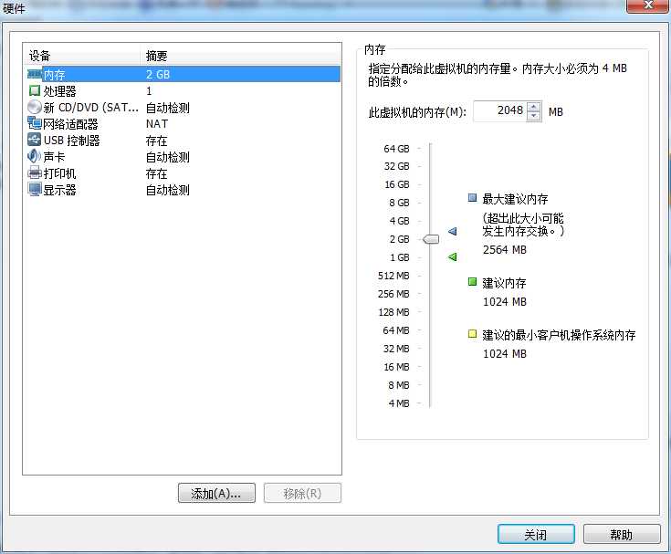671x554 pixels.
Task: Click the green recommended memory marker
Action: pos(452,256)
